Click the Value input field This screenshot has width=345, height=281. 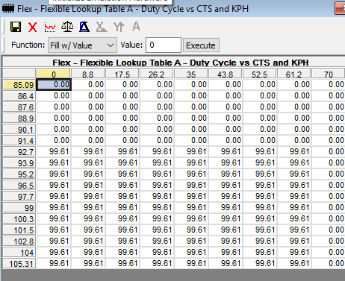[164, 45]
